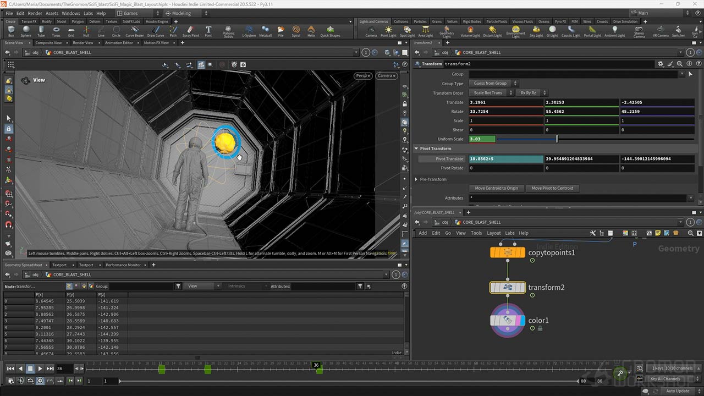
Task: Open the Windows menu
Action: (x=70, y=13)
